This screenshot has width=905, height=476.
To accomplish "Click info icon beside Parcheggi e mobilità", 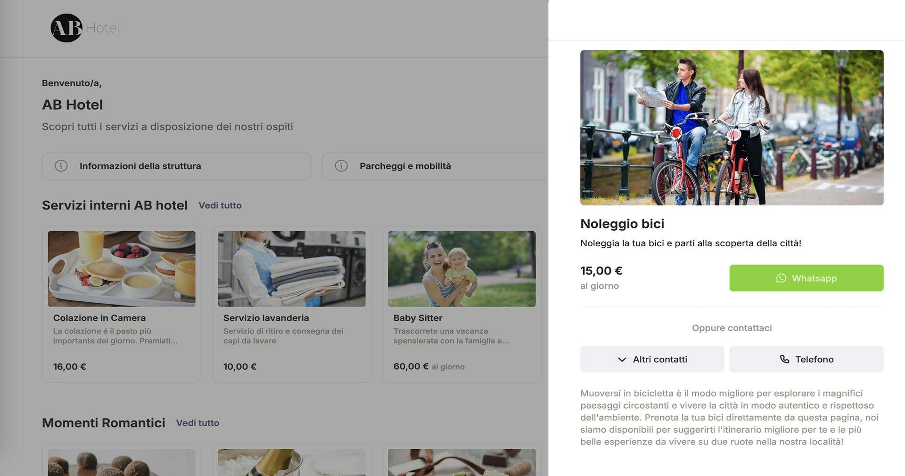I will 341,166.
